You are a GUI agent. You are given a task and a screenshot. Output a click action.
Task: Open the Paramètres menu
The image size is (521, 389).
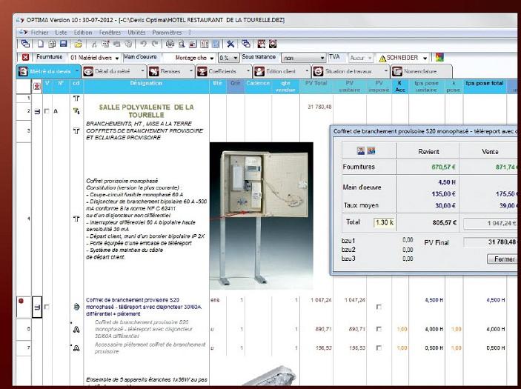coord(167,32)
